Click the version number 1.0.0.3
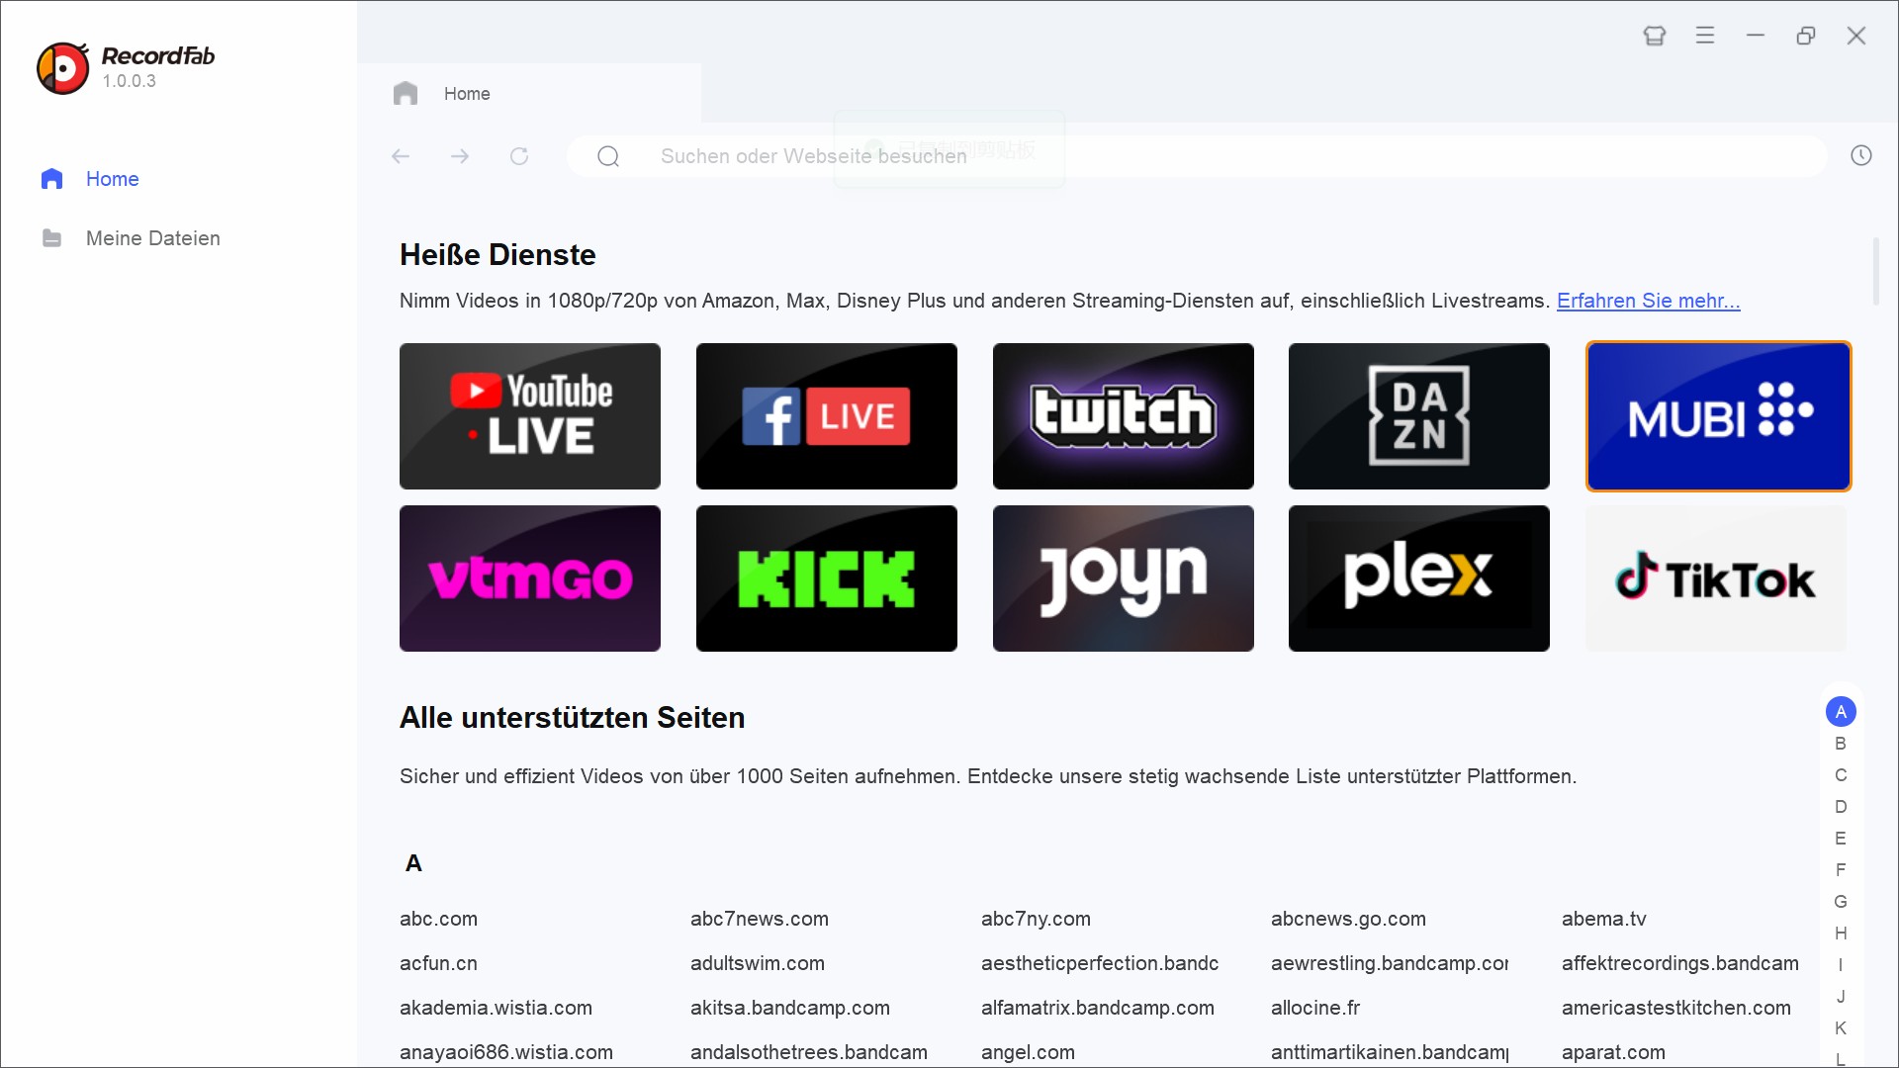The width and height of the screenshot is (1899, 1068). pyautogui.click(x=129, y=81)
